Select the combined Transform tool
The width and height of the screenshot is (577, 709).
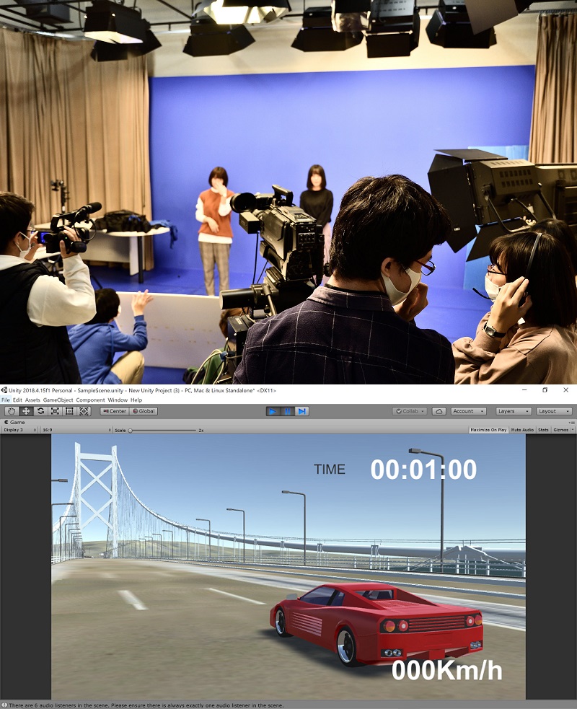point(84,411)
